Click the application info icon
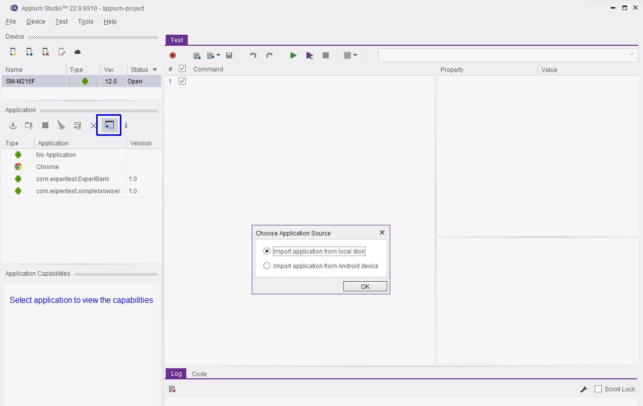Viewport: 643px width, 406px height. pyautogui.click(x=126, y=125)
